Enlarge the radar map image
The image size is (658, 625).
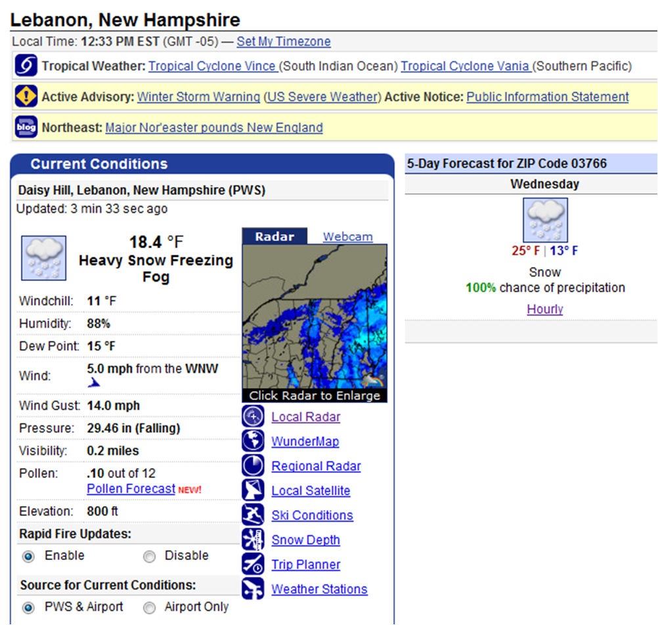315,316
